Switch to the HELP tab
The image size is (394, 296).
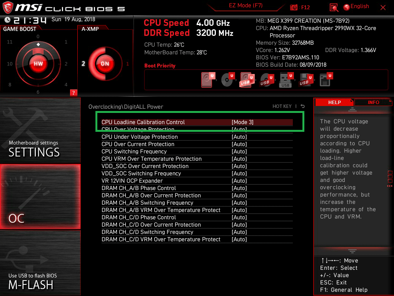coord(334,103)
